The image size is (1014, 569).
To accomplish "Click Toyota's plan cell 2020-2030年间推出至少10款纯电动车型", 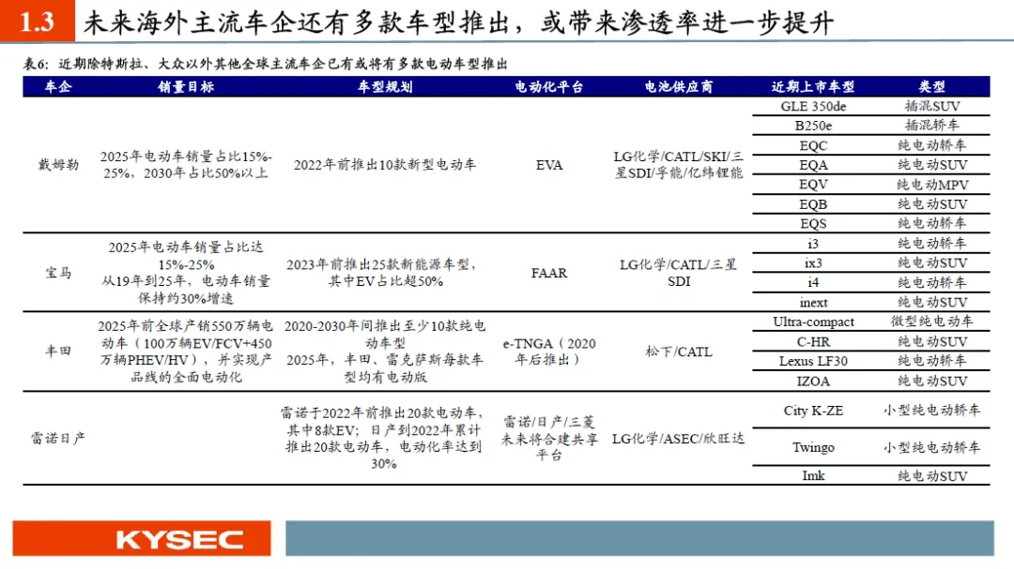I will pos(385,352).
